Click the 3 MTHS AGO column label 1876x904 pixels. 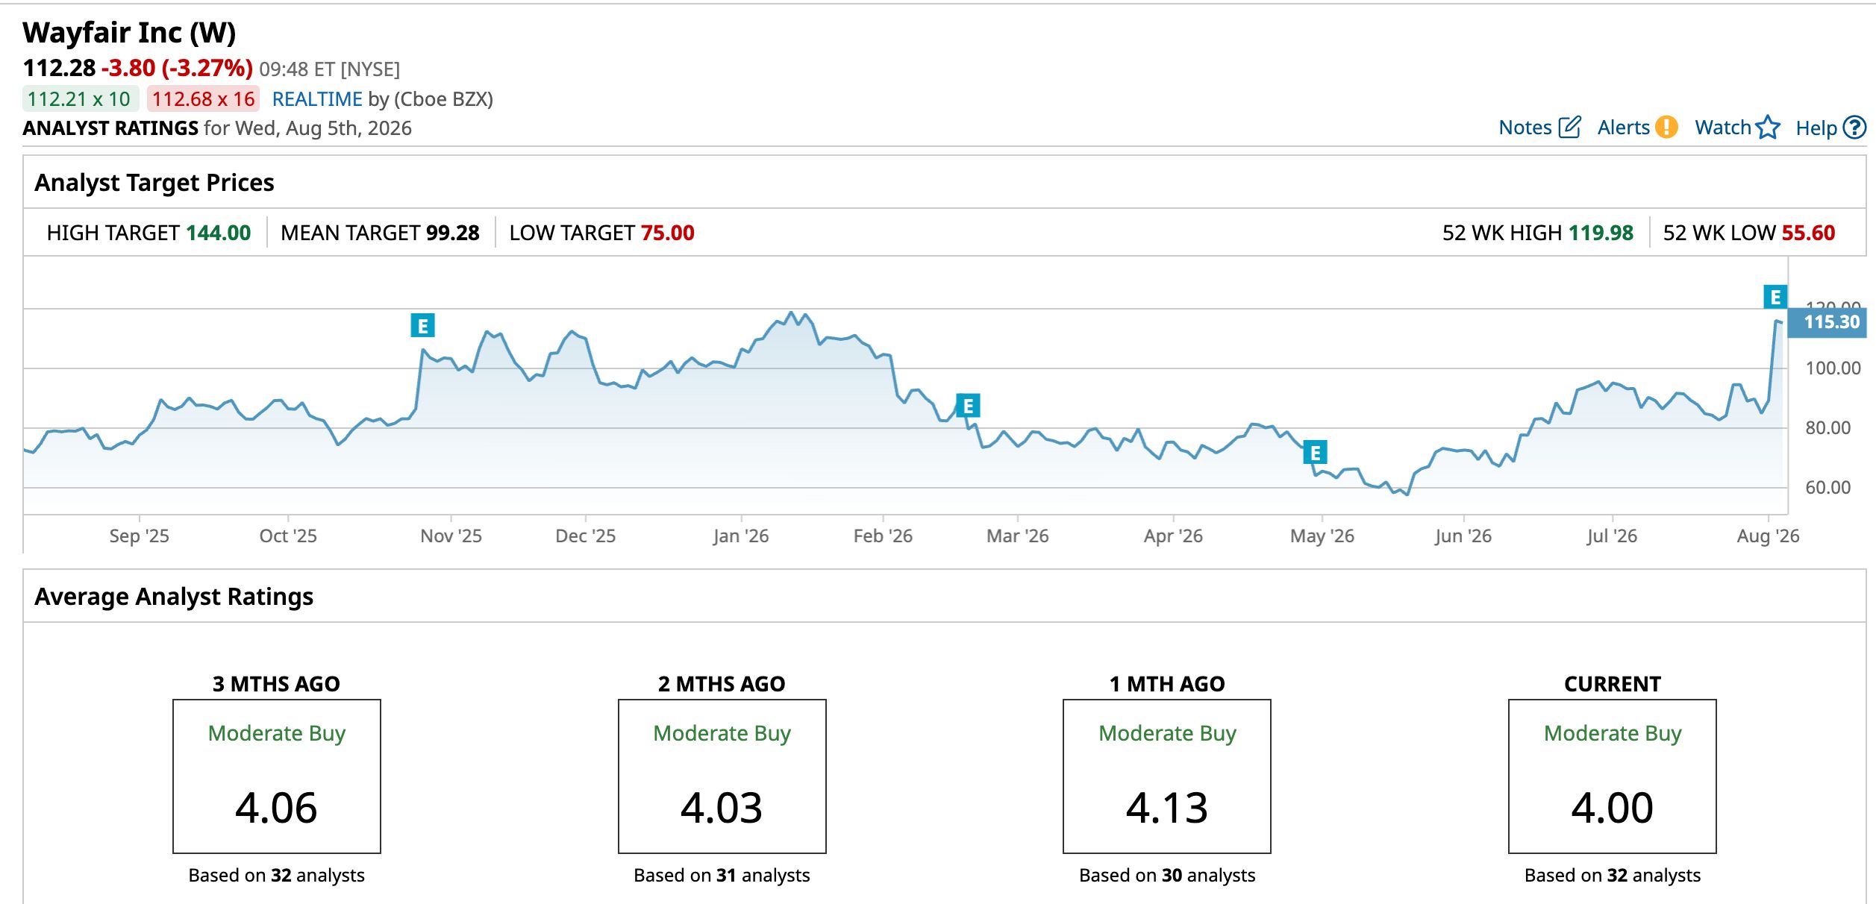click(276, 684)
